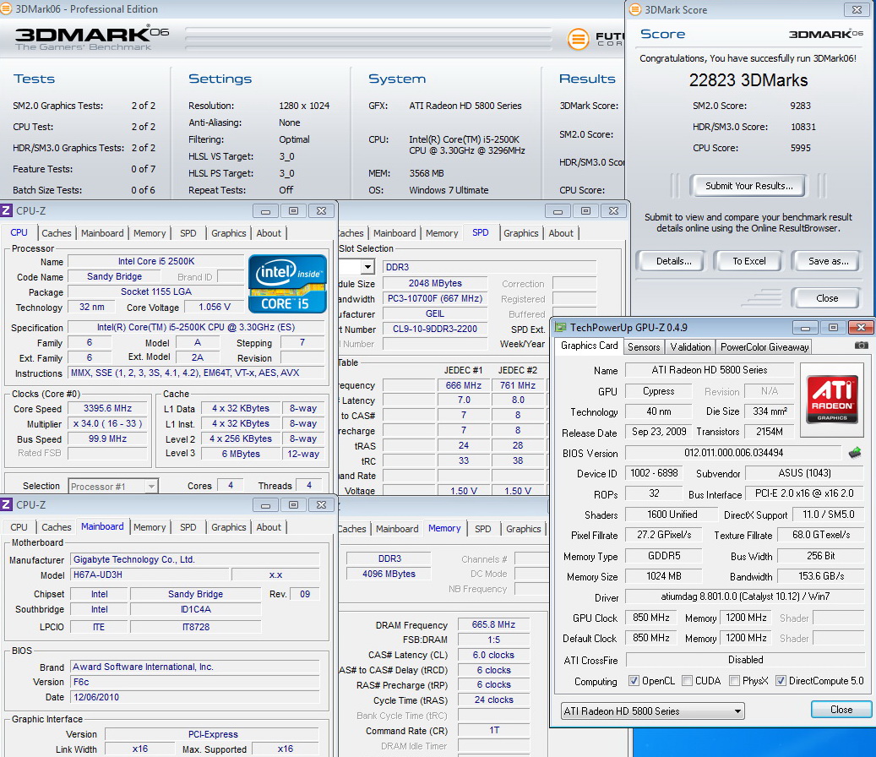Open the PowerColor Giveaway tab
Screen dimensions: 876x757
pyautogui.click(x=764, y=346)
